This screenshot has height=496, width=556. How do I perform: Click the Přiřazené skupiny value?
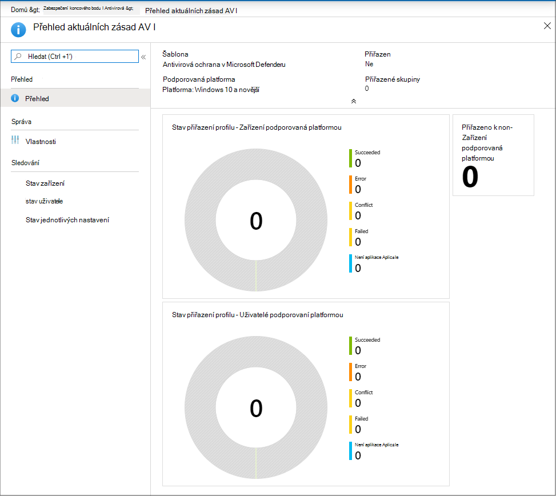coord(367,89)
